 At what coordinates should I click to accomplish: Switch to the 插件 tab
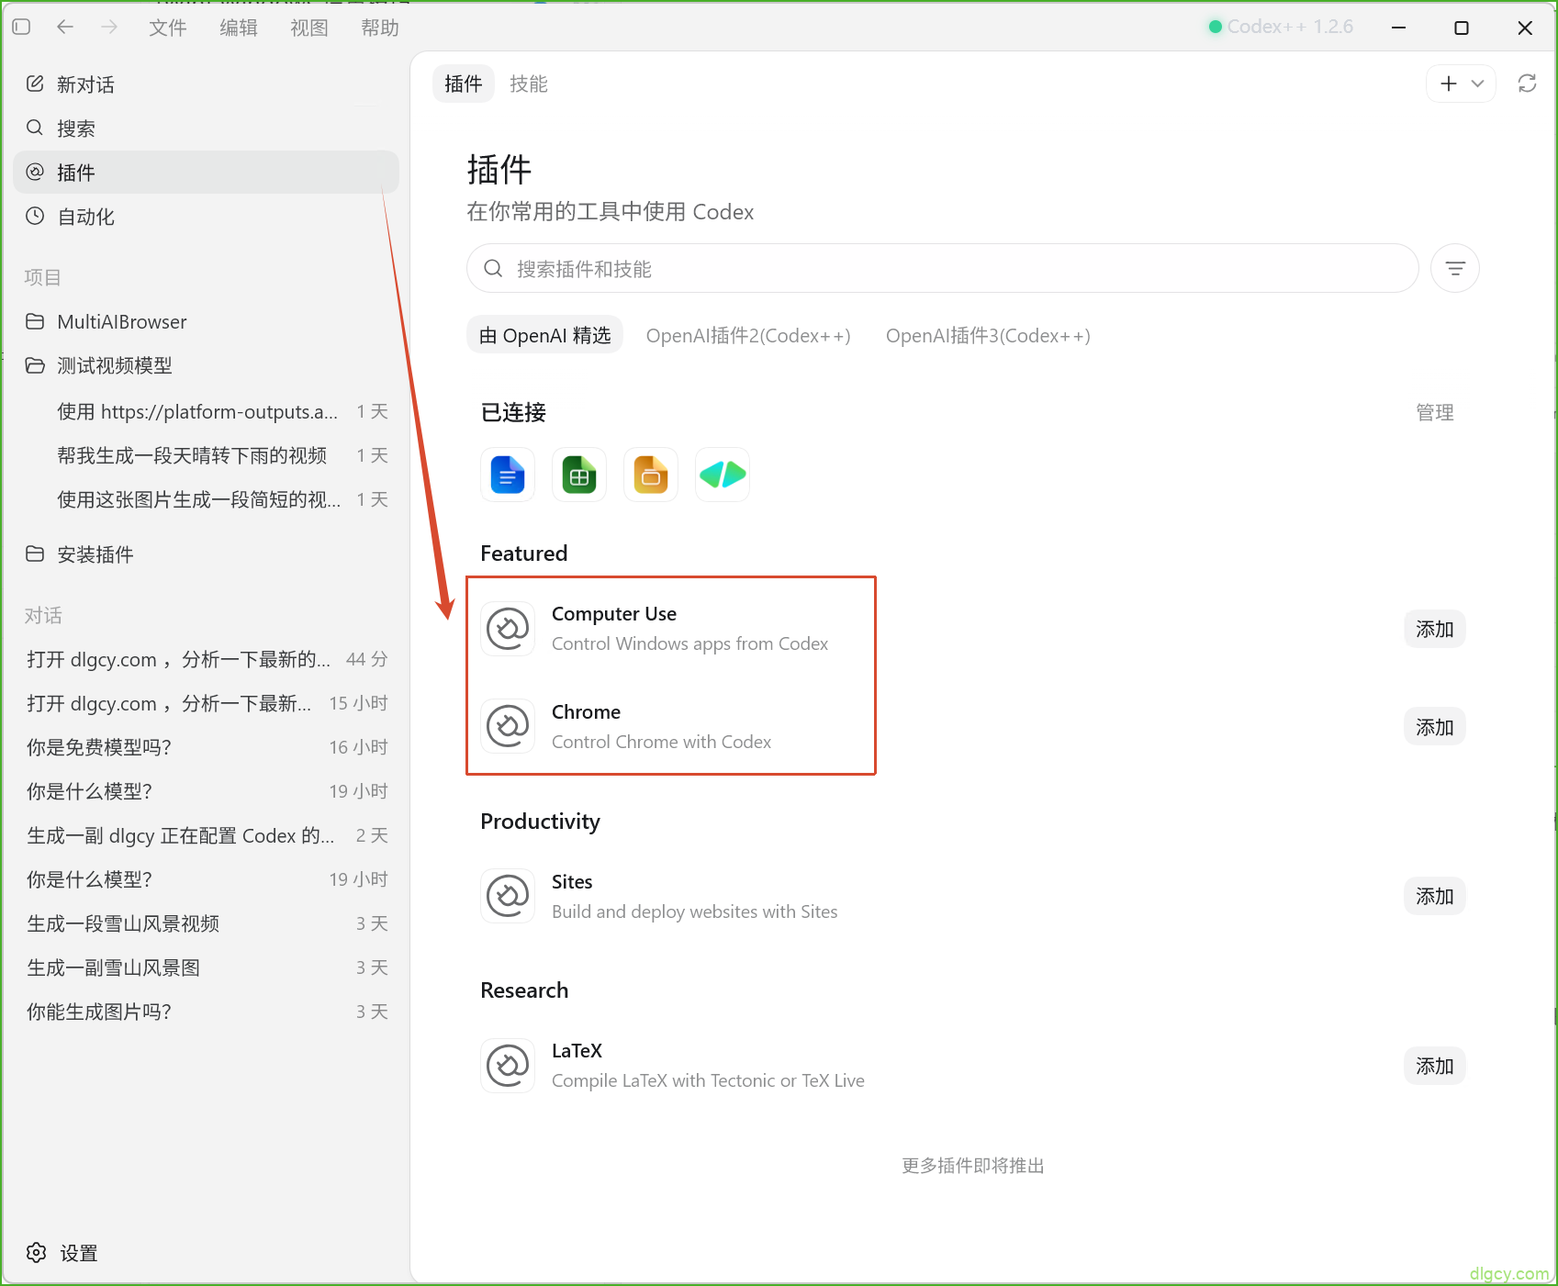464,84
